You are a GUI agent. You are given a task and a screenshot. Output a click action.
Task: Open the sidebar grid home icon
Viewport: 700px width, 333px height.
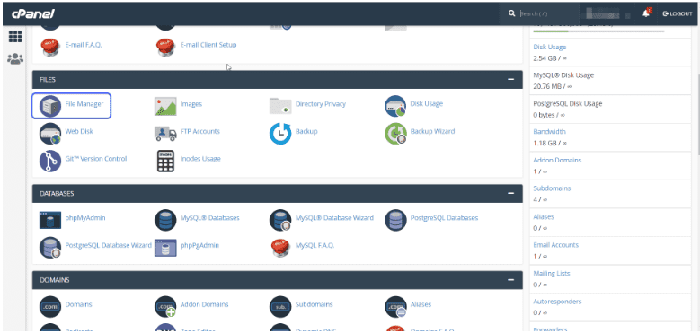(15, 37)
